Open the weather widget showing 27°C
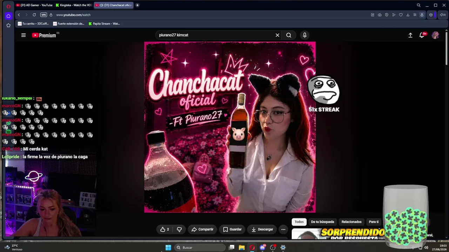449x252 pixels. [x=13, y=247]
